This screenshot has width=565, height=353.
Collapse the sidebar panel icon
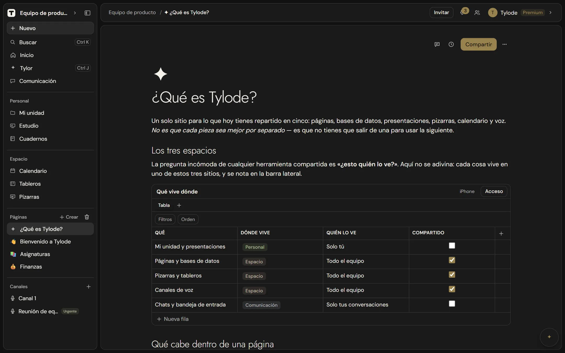pyautogui.click(x=87, y=13)
